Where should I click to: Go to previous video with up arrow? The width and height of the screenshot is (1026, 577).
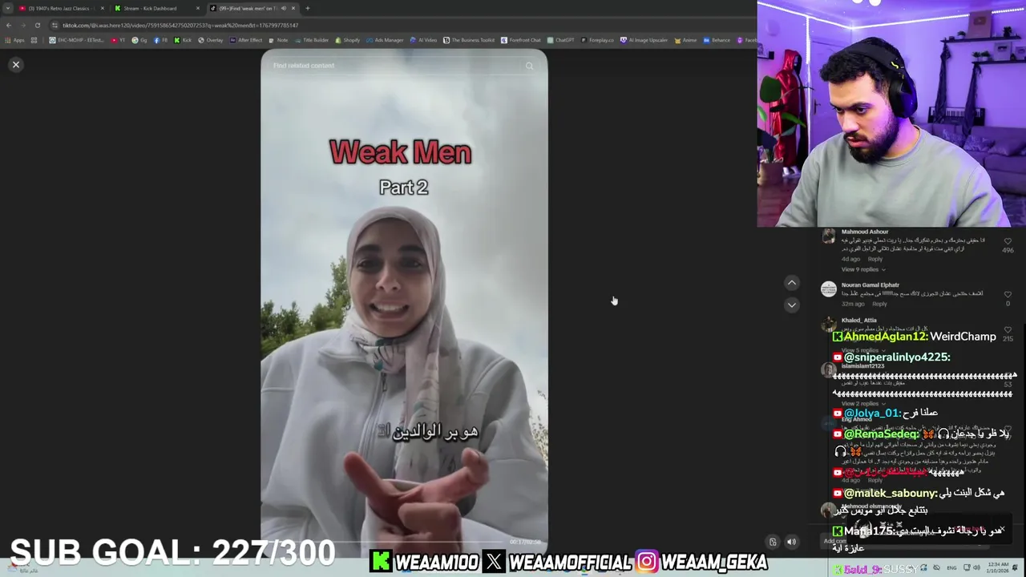791,282
